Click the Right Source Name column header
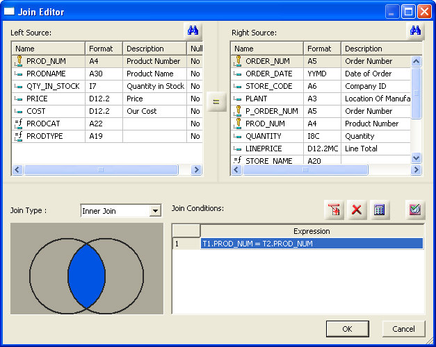Screen dimensions: 436x347 [267, 49]
